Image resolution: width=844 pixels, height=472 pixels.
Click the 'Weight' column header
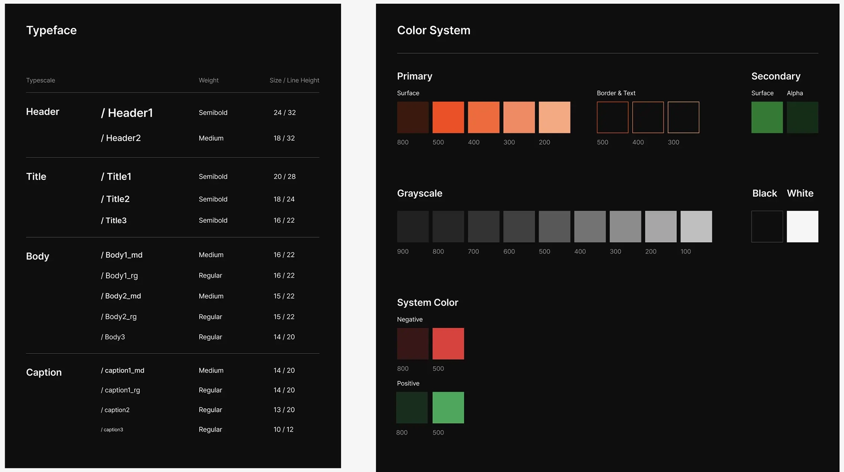click(x=208, y=80)
